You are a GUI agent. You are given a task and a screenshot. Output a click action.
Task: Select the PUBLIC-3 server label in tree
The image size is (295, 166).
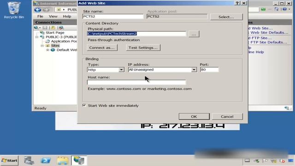click(61, 37)
